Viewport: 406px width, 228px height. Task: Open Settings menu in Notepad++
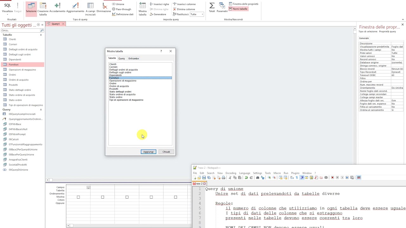257,173
